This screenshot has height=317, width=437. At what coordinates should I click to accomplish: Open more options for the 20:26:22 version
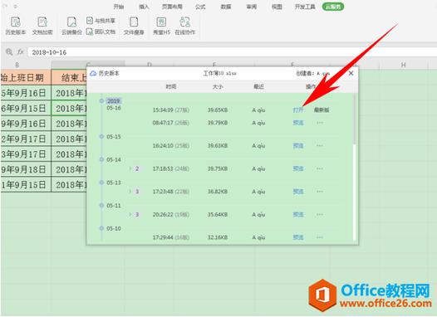pyautogui.click(x=320, y=215)
